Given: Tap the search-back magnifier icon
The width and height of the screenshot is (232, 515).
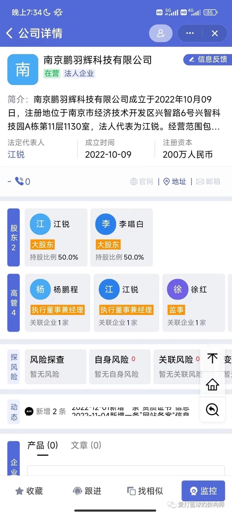Looking at the screenshot, I should tap(213, 409).
